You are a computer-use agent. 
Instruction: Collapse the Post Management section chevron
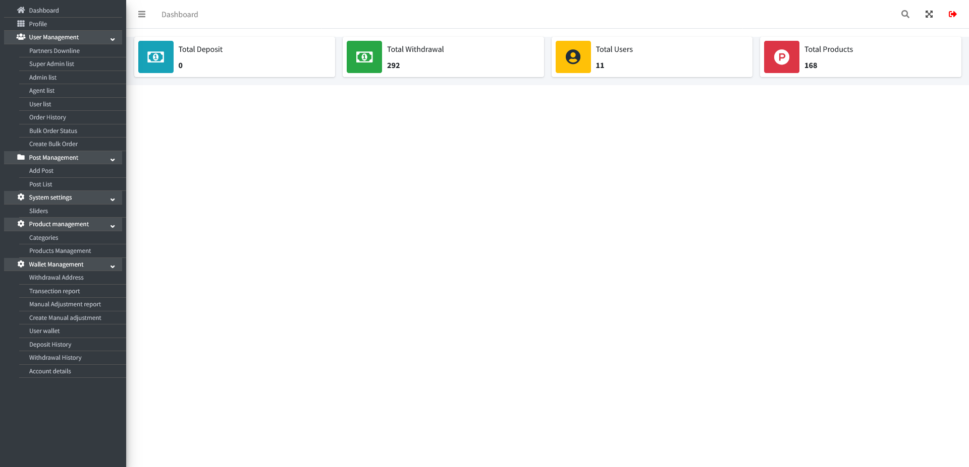click(x=113, y=159)
